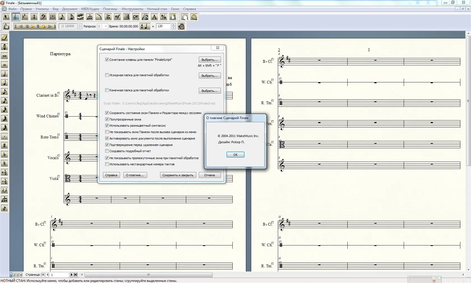Increase tempo value with up arrow

tap(173, 25)
